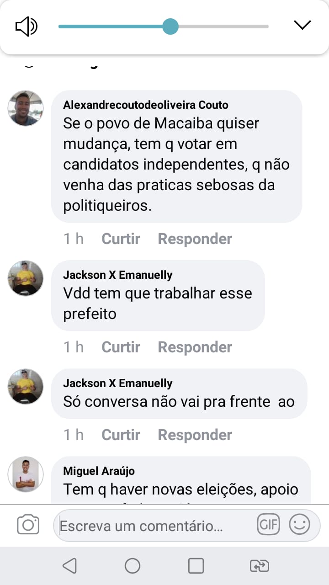Open Alexandrecoutodeoliveira Couto's profile picture
Viewport: 329px width, 585px height.
coord(26,108)
